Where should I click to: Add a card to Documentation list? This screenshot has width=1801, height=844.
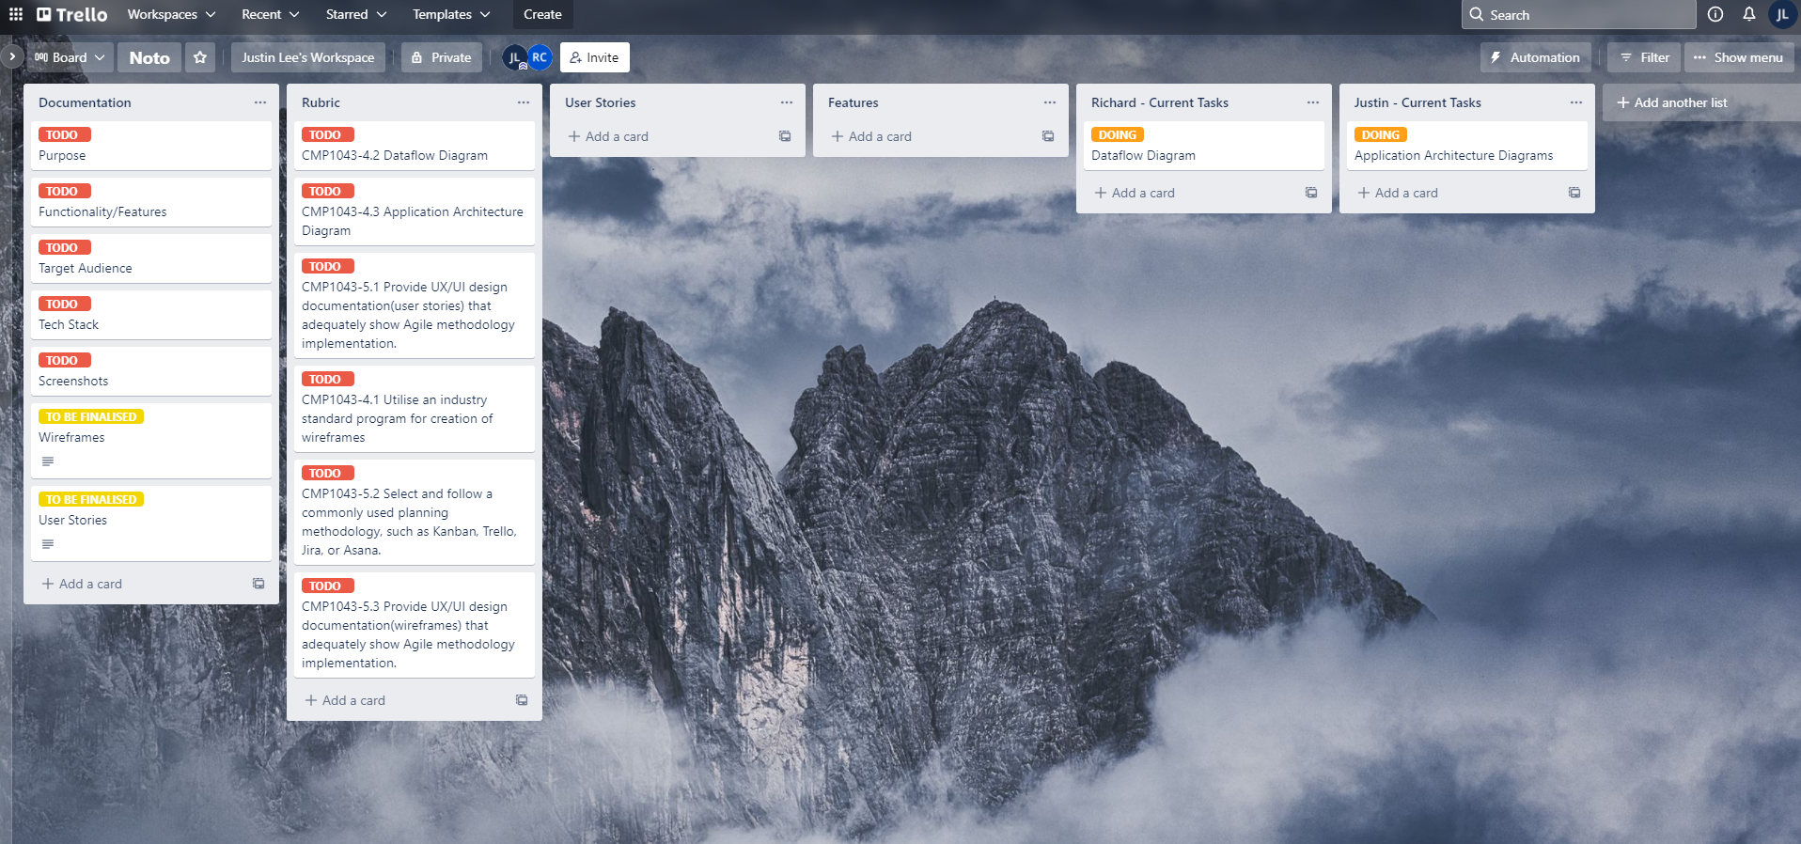(x=82, y=584)
